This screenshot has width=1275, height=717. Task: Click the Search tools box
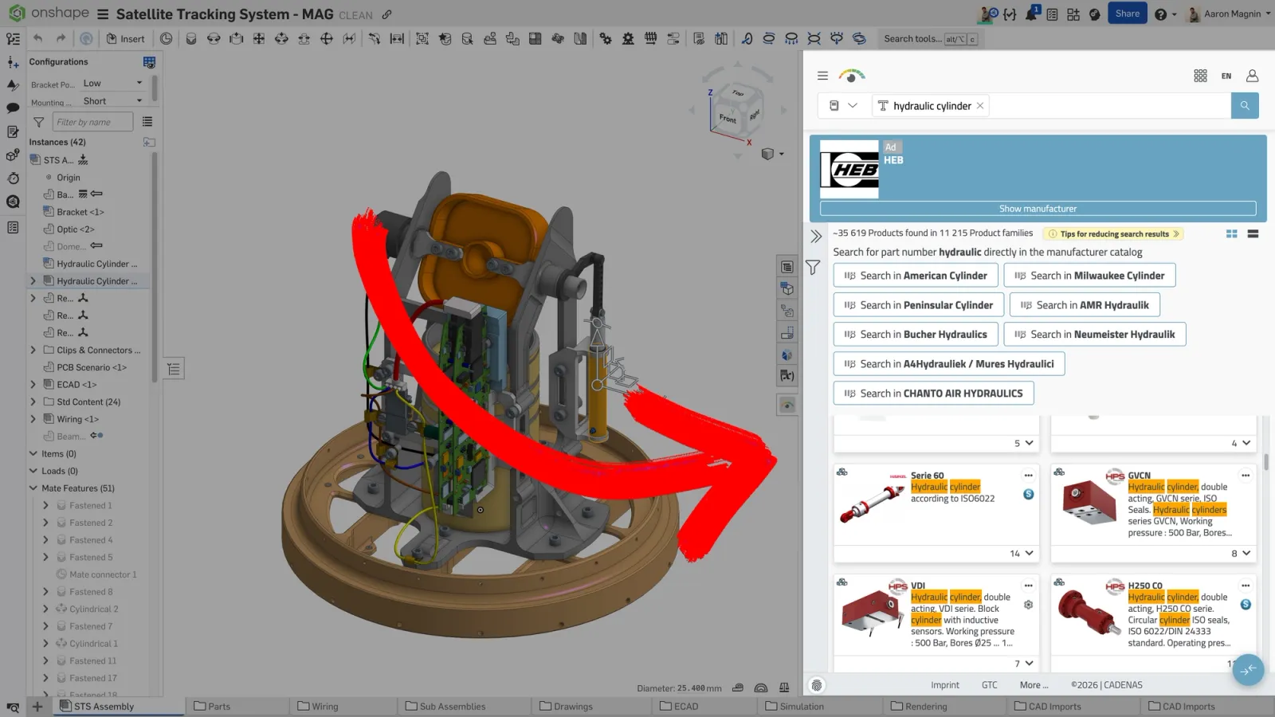[929, 38]
